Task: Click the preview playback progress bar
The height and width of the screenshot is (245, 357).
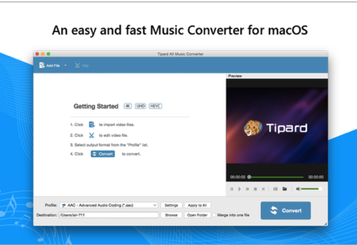Action: click(276, 177)
